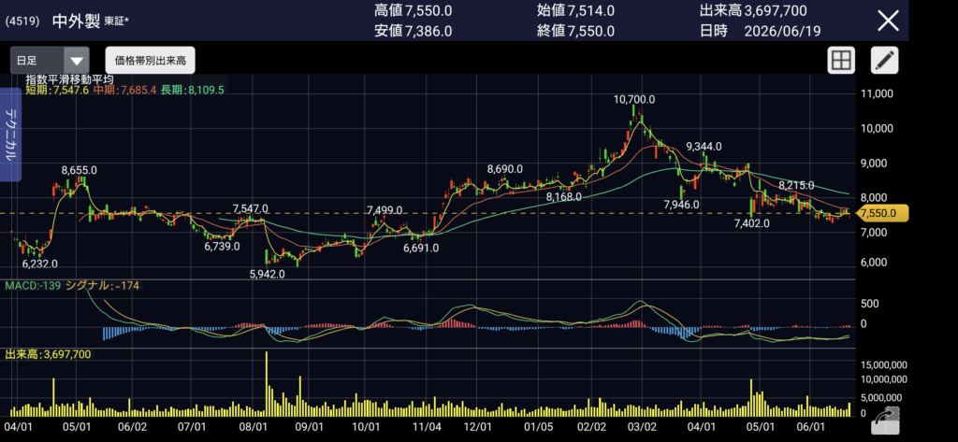This screenshot has width=958, height=442.
Task: Tap the (4519) stock code
Action: (22, 21)
